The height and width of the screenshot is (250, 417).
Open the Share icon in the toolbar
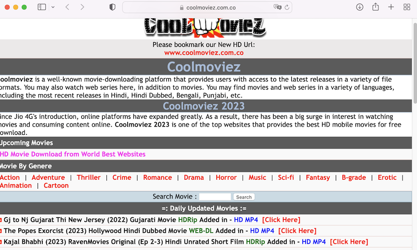[375, 7]
